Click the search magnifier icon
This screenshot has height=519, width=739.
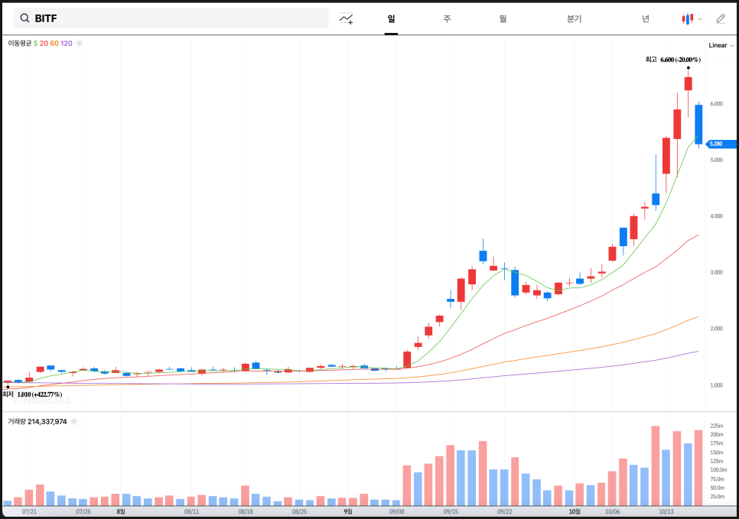point(24,18)
